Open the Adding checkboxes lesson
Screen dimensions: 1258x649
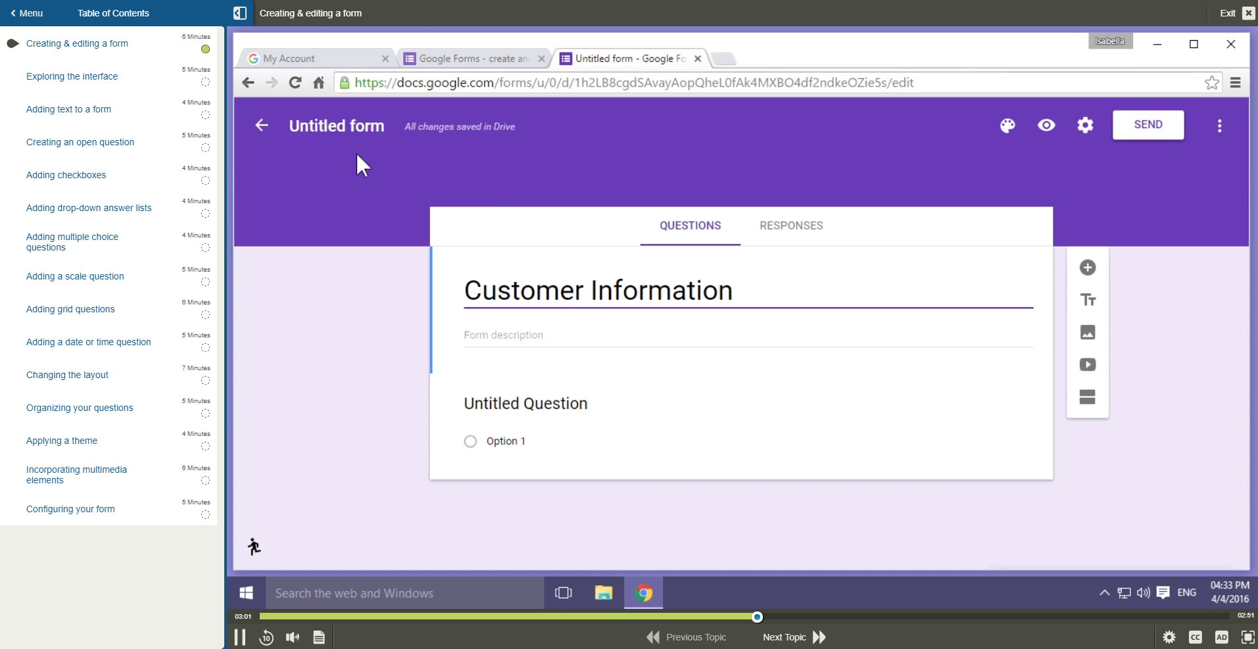[66, 175]
